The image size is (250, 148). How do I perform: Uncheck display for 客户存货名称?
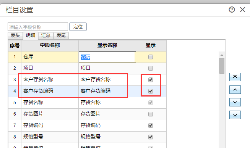pyautogui.click(x=151, y=80)
